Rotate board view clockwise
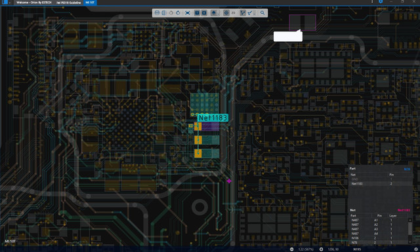This screenshot has height=252, width=420. point(178,13)
